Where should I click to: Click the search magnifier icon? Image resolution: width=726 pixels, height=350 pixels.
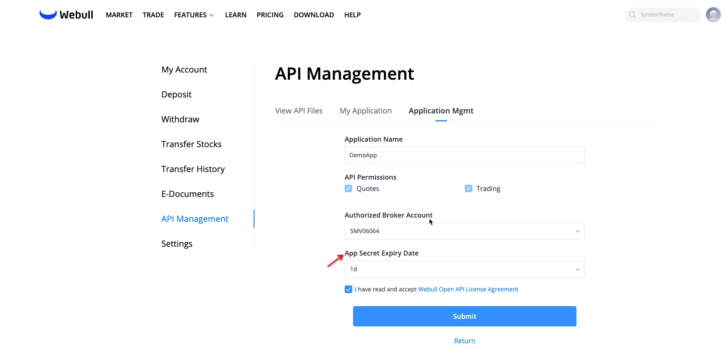coord(632,15)
